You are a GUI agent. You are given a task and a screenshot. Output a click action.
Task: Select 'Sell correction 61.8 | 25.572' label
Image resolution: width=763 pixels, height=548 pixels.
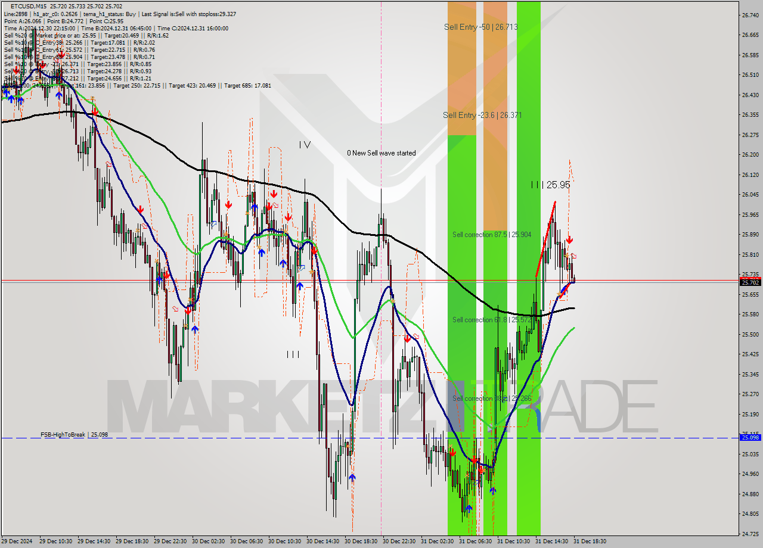pos(491,320)
